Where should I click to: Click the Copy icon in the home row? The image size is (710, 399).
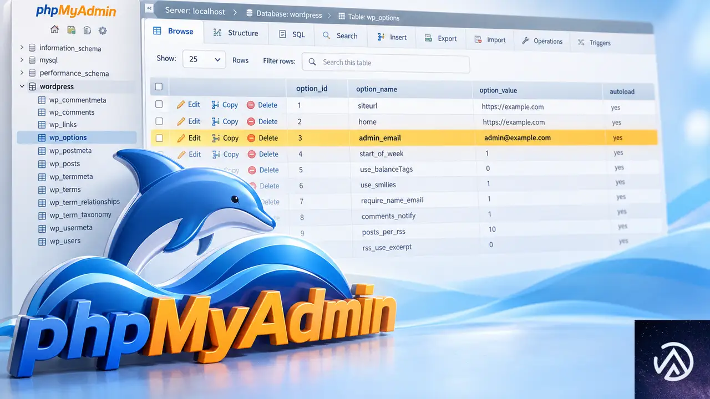click(x=215, y=121)
